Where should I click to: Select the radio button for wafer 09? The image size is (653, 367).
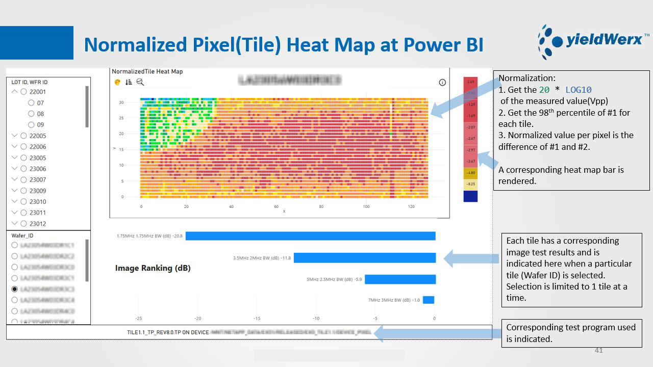tap(32, 125)
